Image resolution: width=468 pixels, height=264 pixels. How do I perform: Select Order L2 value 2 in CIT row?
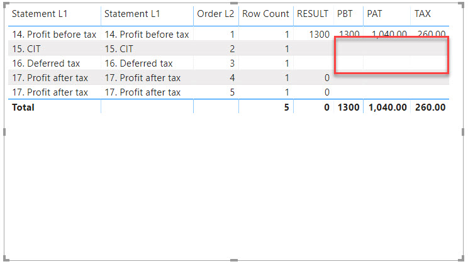(x=232, y=49)
